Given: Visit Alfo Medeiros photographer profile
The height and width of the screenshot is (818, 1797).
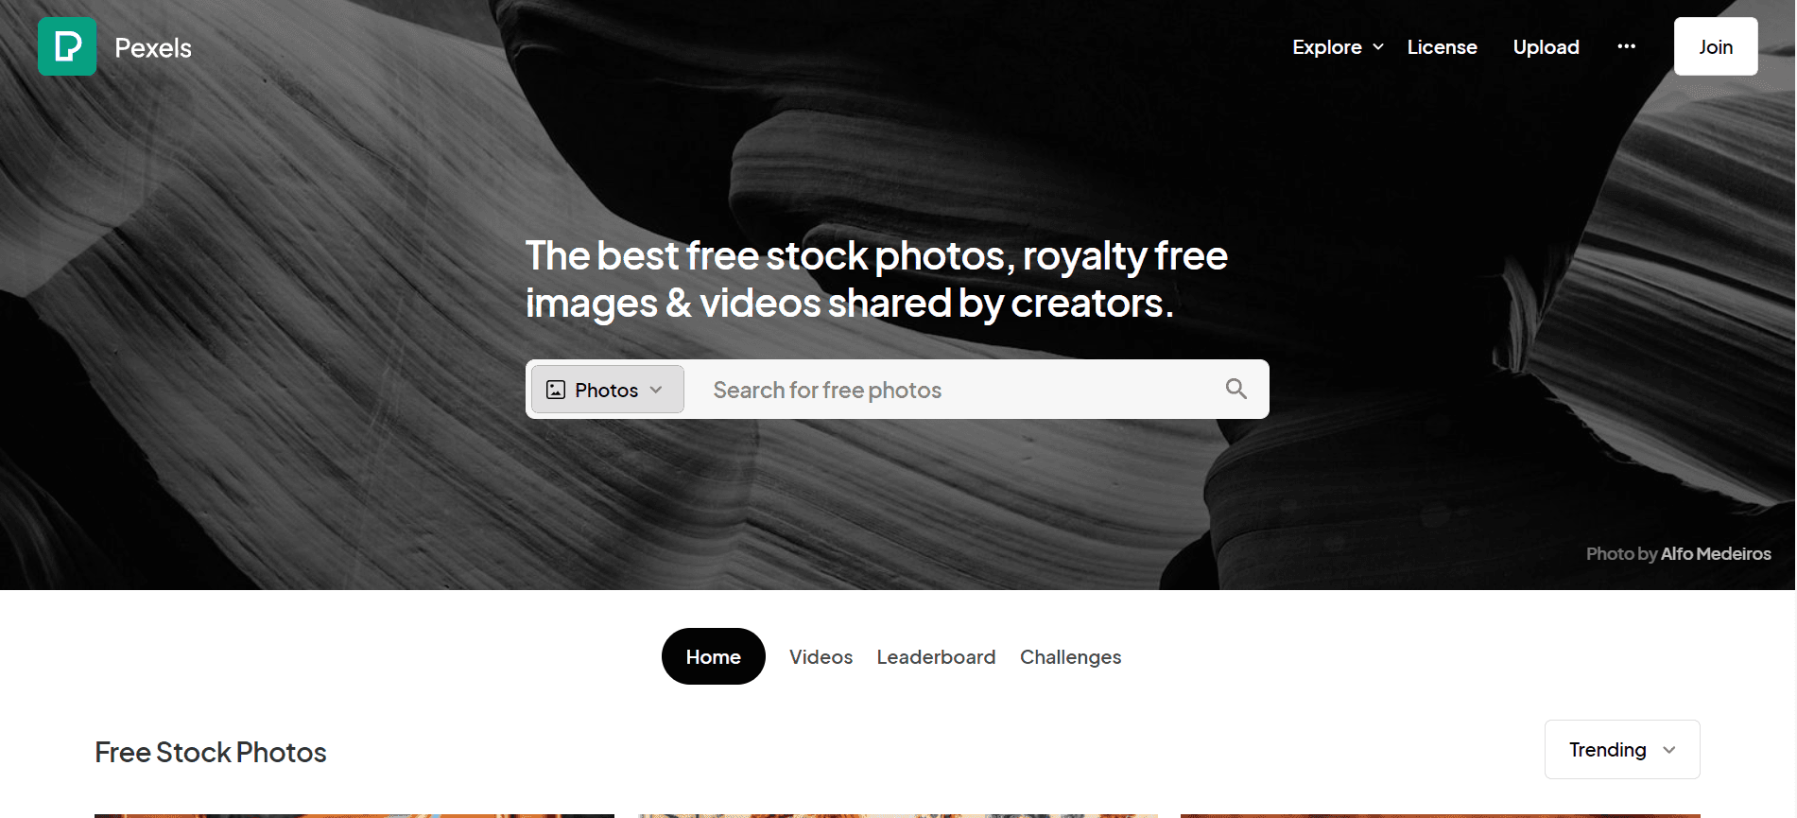Looking at the screenshot, I should tap(1716, 553).
